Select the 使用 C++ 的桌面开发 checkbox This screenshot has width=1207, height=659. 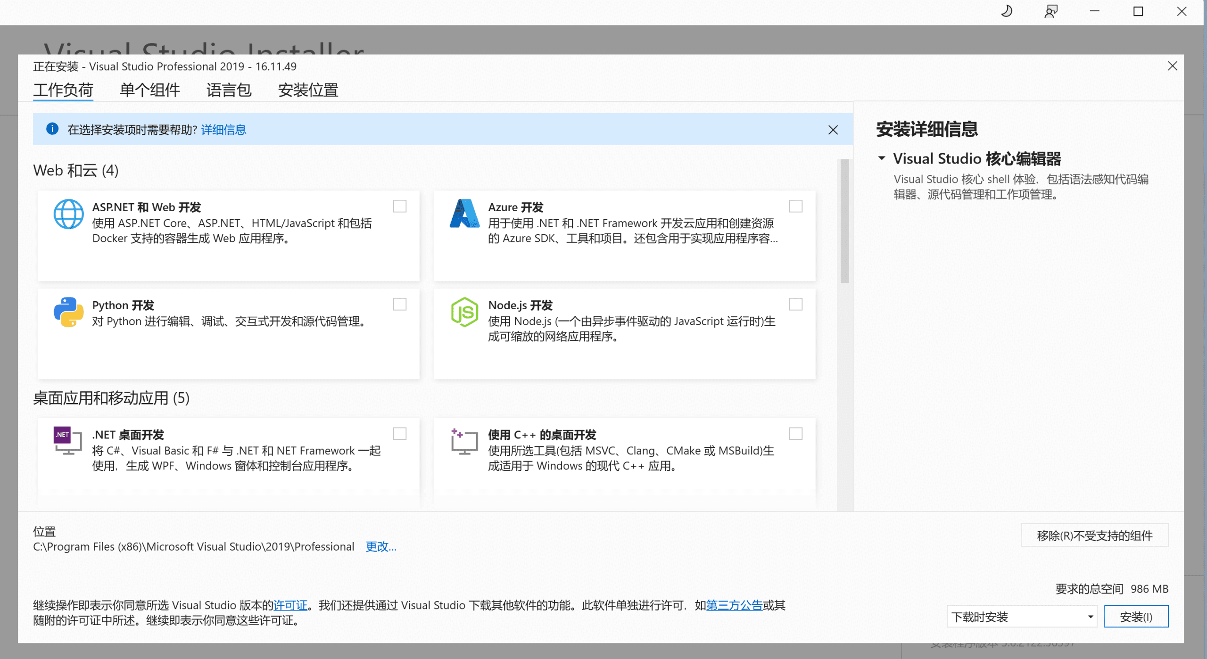click(795, 433)
